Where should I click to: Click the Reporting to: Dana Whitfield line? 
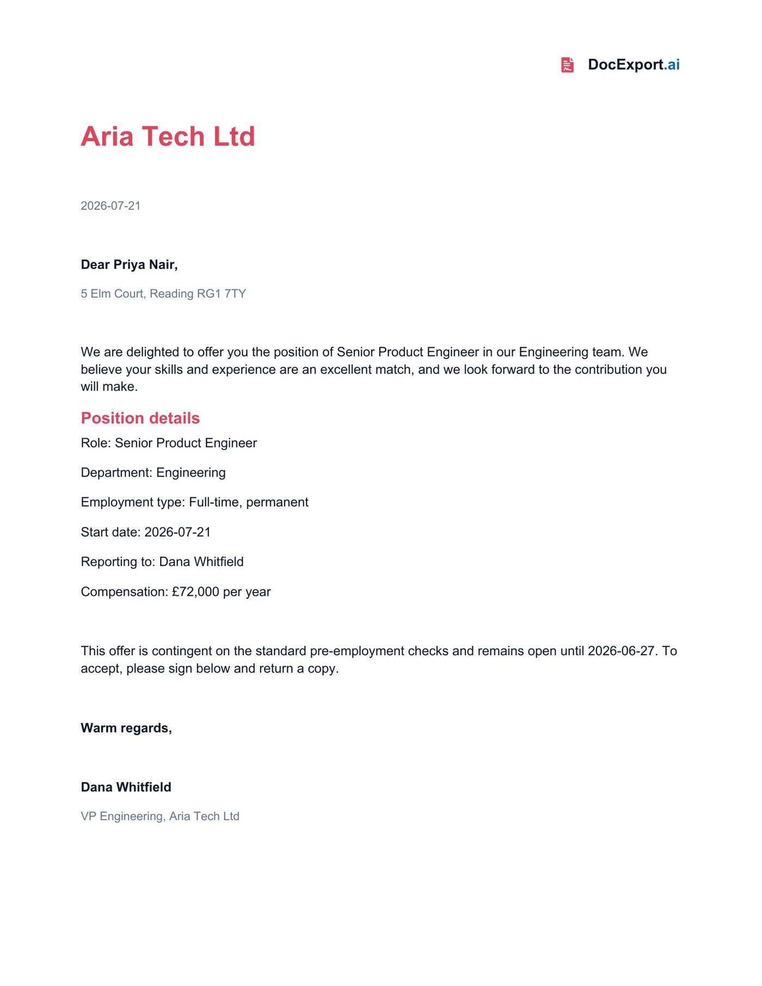click(162, 562)
